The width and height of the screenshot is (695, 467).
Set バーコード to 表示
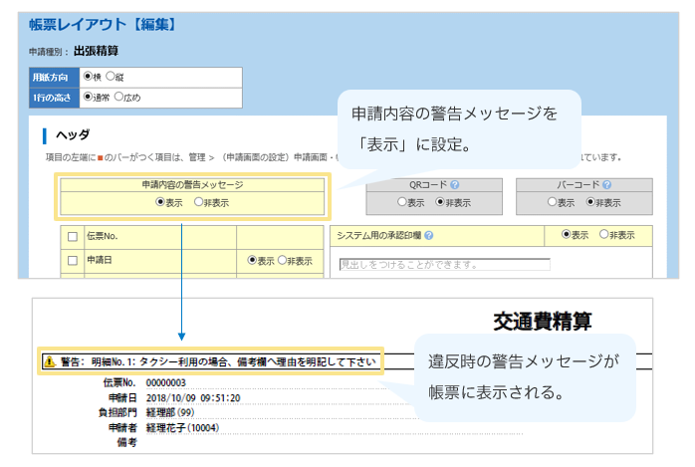pyautogui.click(x=554, y=202)
